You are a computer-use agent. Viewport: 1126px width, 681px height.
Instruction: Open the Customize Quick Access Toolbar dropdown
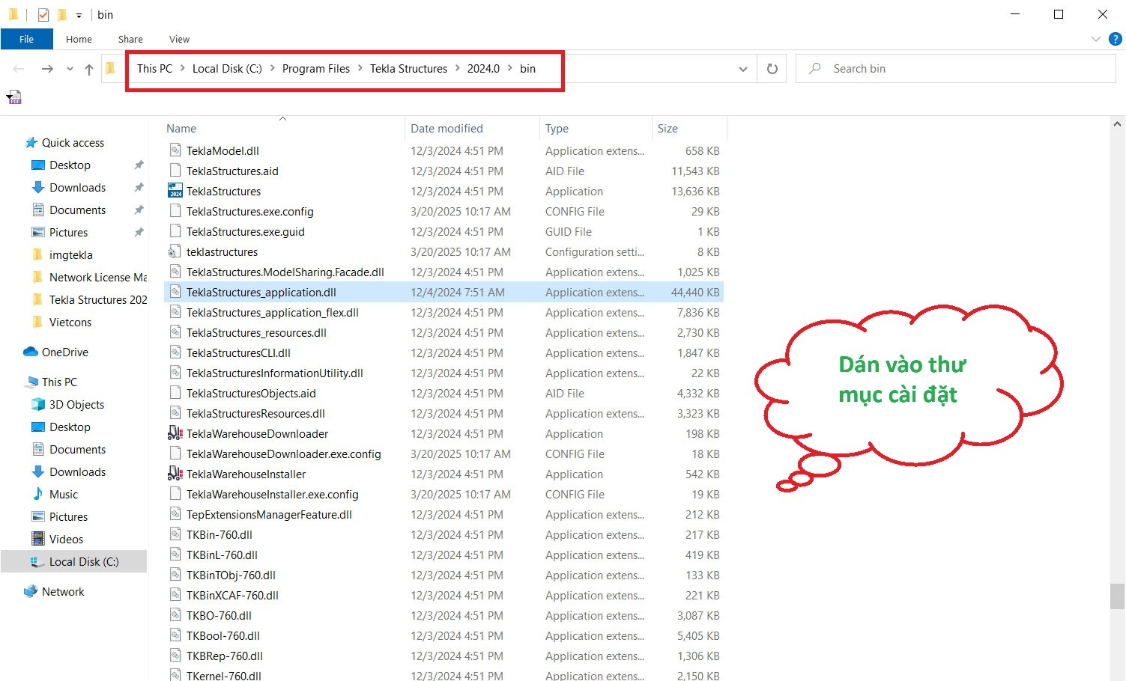pyautogui.click(x=79, y=15)
